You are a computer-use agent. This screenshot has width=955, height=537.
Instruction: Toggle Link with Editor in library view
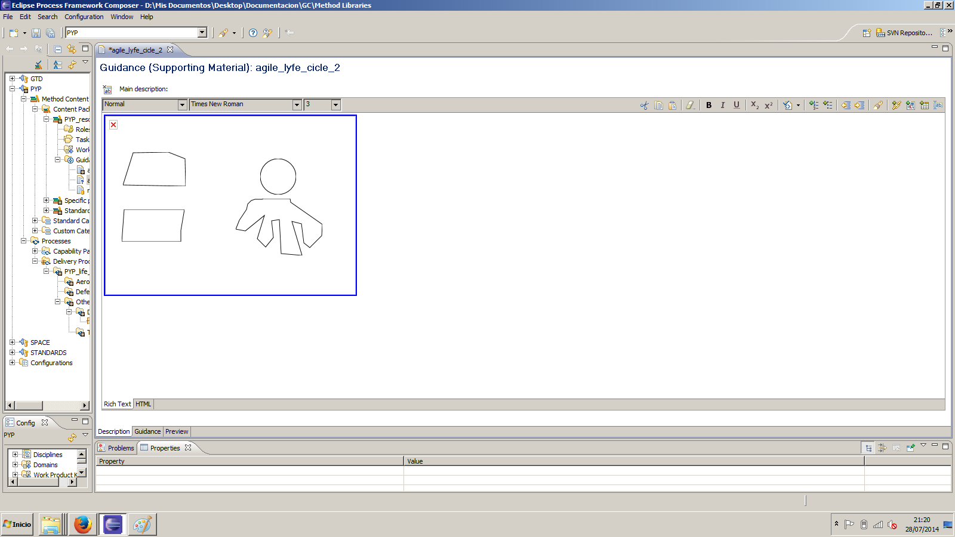[x=71, y=49]
